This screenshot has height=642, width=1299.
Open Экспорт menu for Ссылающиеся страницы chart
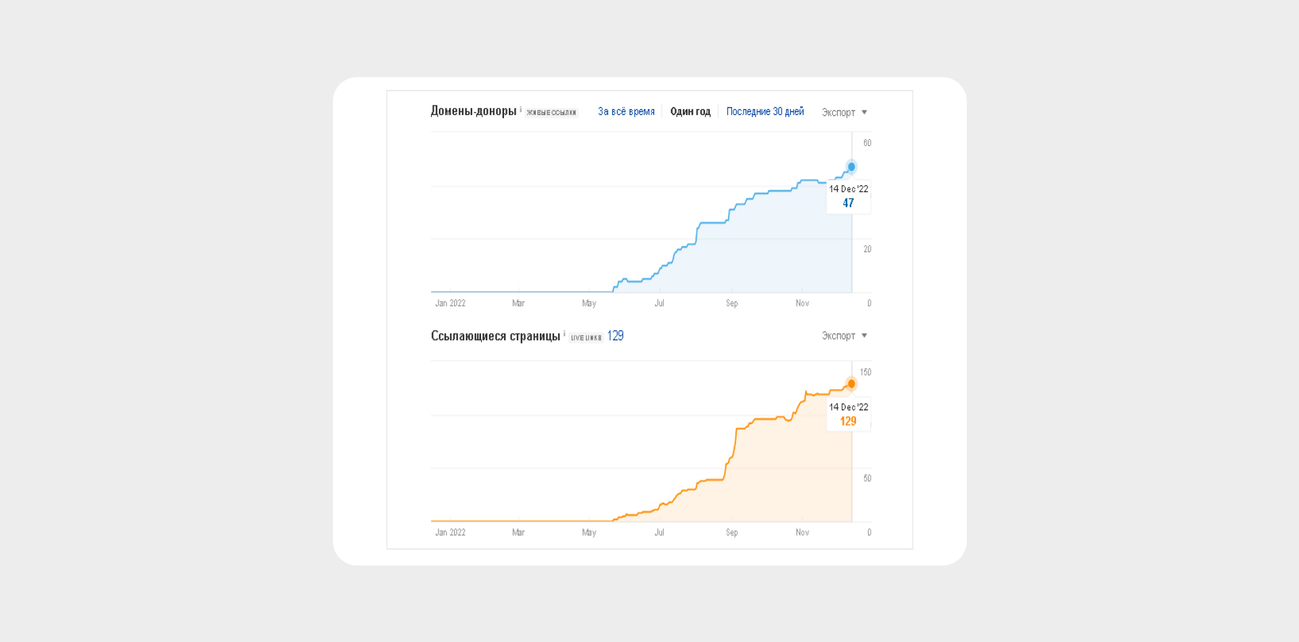coord(844,336)
